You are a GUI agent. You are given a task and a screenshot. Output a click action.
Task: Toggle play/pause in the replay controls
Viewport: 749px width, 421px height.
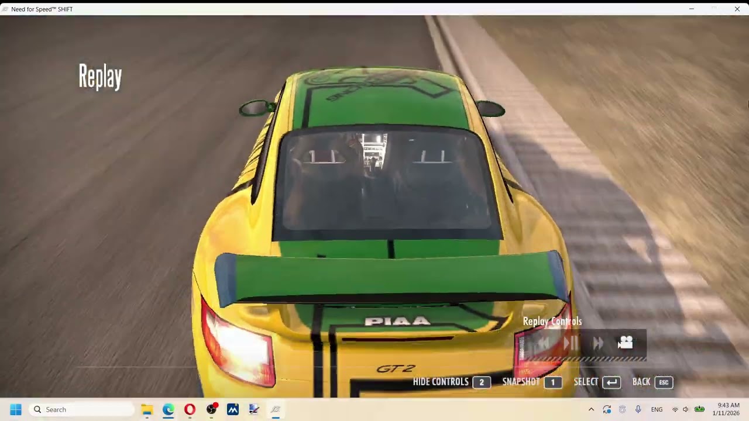click(571, 343)
